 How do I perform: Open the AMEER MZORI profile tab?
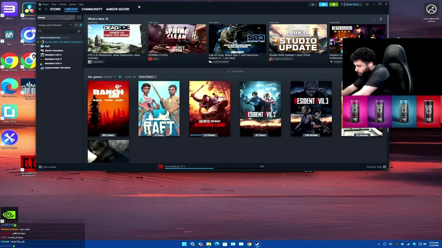pyautogui.click(x=117, y=9)
